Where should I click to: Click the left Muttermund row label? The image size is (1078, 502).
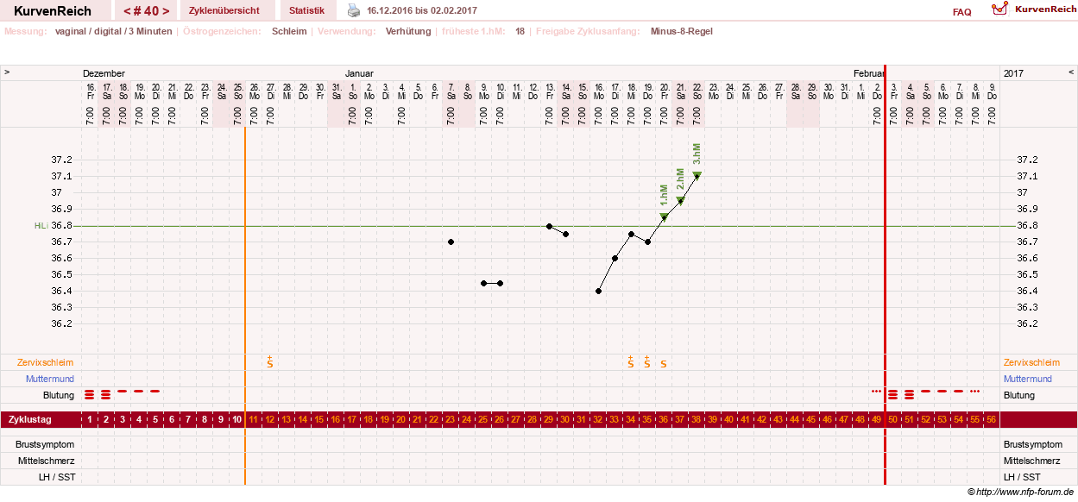(49, 379)
